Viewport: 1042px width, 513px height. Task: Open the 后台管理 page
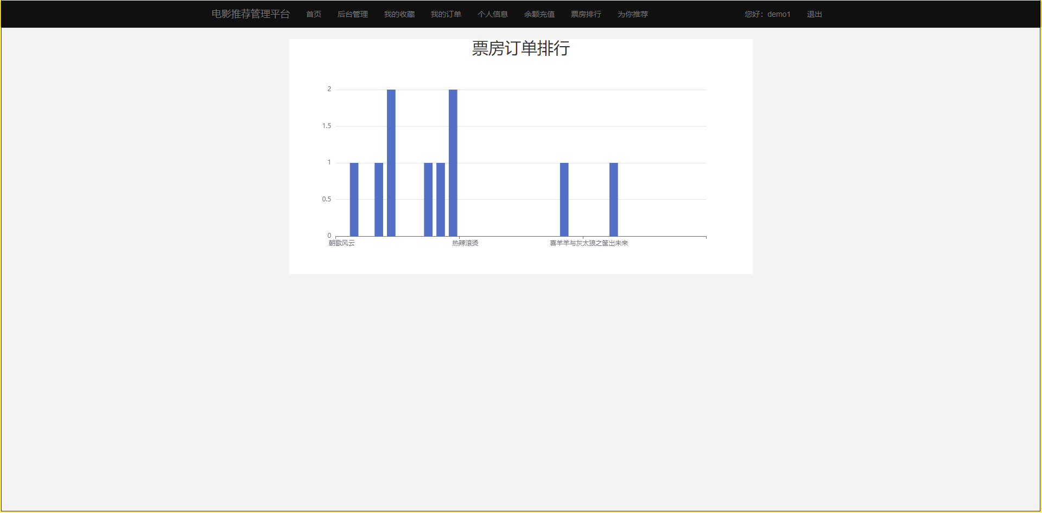click(x=353, y=14)
